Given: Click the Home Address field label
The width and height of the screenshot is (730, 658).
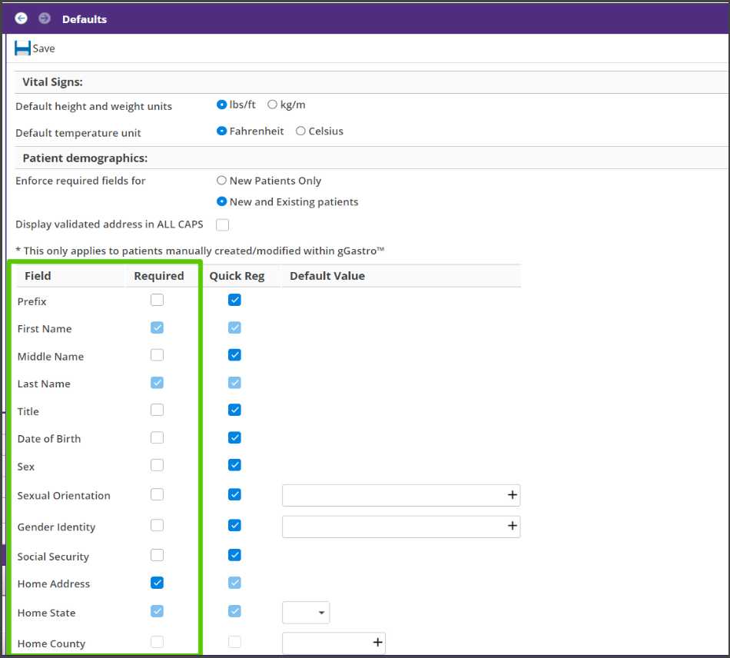Looking at the screenshot, I should [x=54, y=584].
